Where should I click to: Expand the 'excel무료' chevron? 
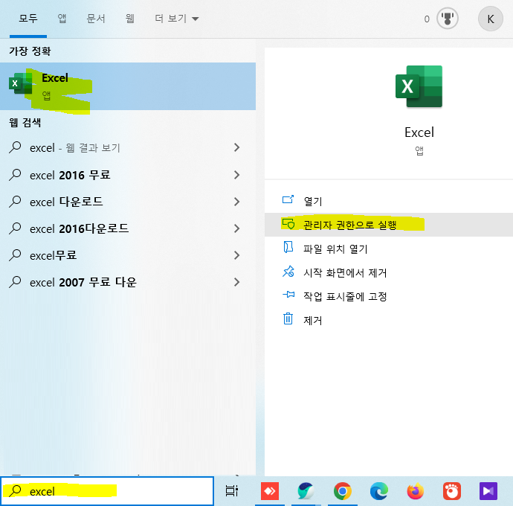click(x=237, y=255)
